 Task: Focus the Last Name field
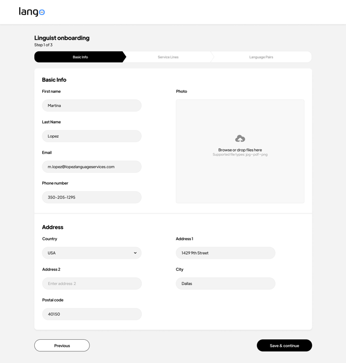point(92,136)
